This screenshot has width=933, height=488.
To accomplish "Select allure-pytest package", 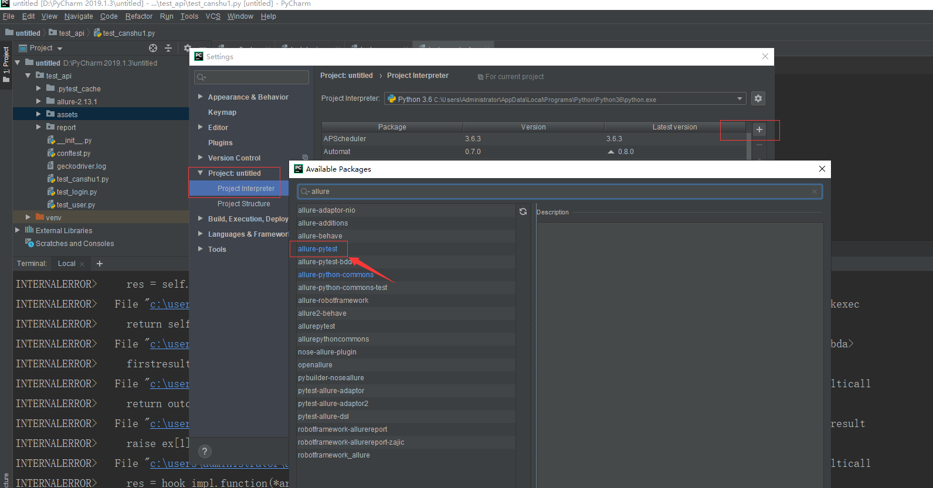I will click(x=318, y=249).
